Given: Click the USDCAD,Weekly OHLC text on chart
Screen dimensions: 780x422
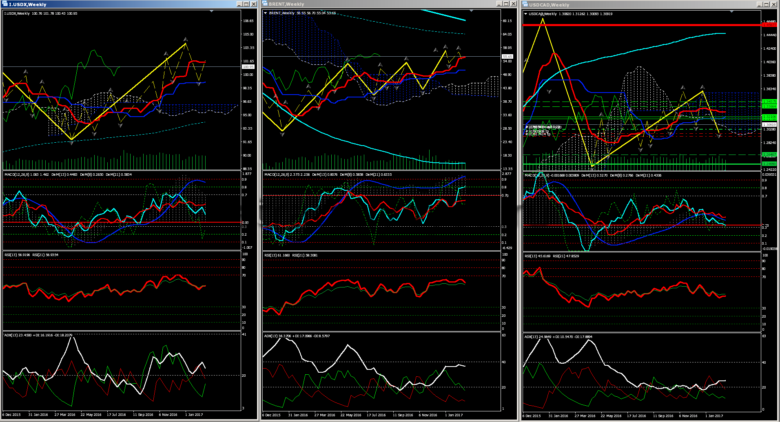Looking at the screenshot, I should (571, 14).
